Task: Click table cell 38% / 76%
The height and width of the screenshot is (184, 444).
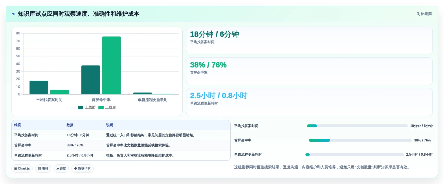Action: (x=75, y=145)
